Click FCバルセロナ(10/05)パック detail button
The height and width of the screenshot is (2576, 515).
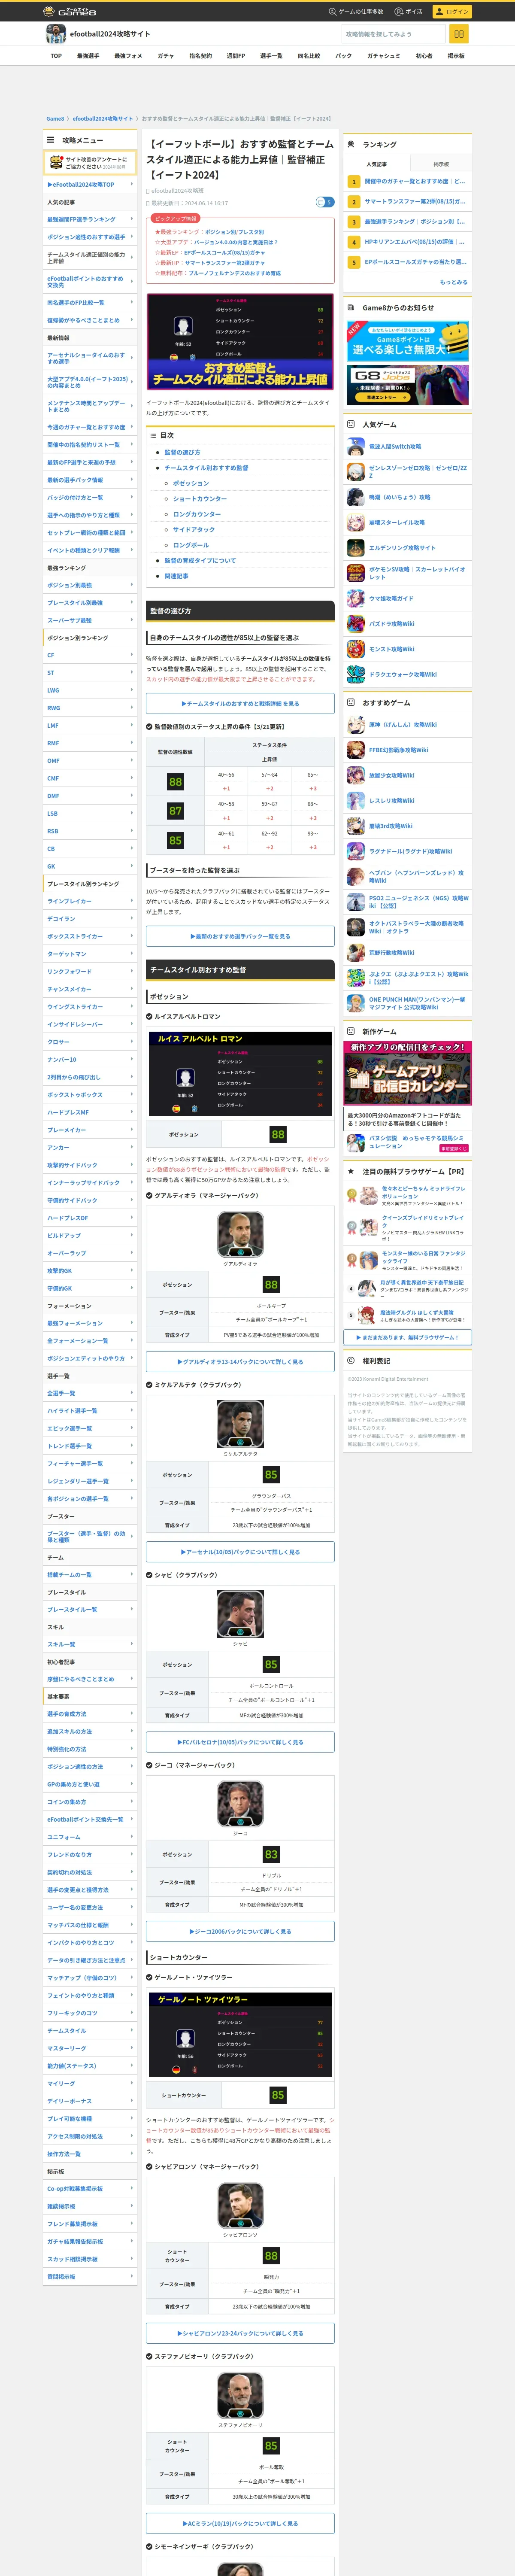(x=240, y=1741)
